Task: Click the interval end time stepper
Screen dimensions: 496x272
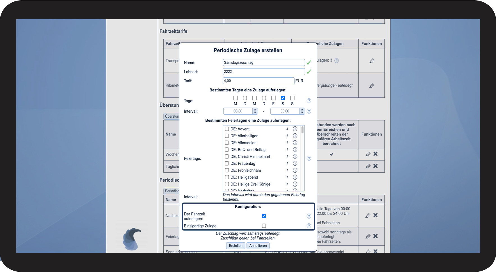Action: click(302, 111)
